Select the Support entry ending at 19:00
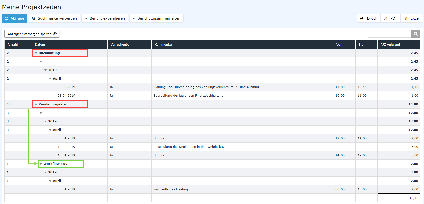 click(x=160, y=155)
